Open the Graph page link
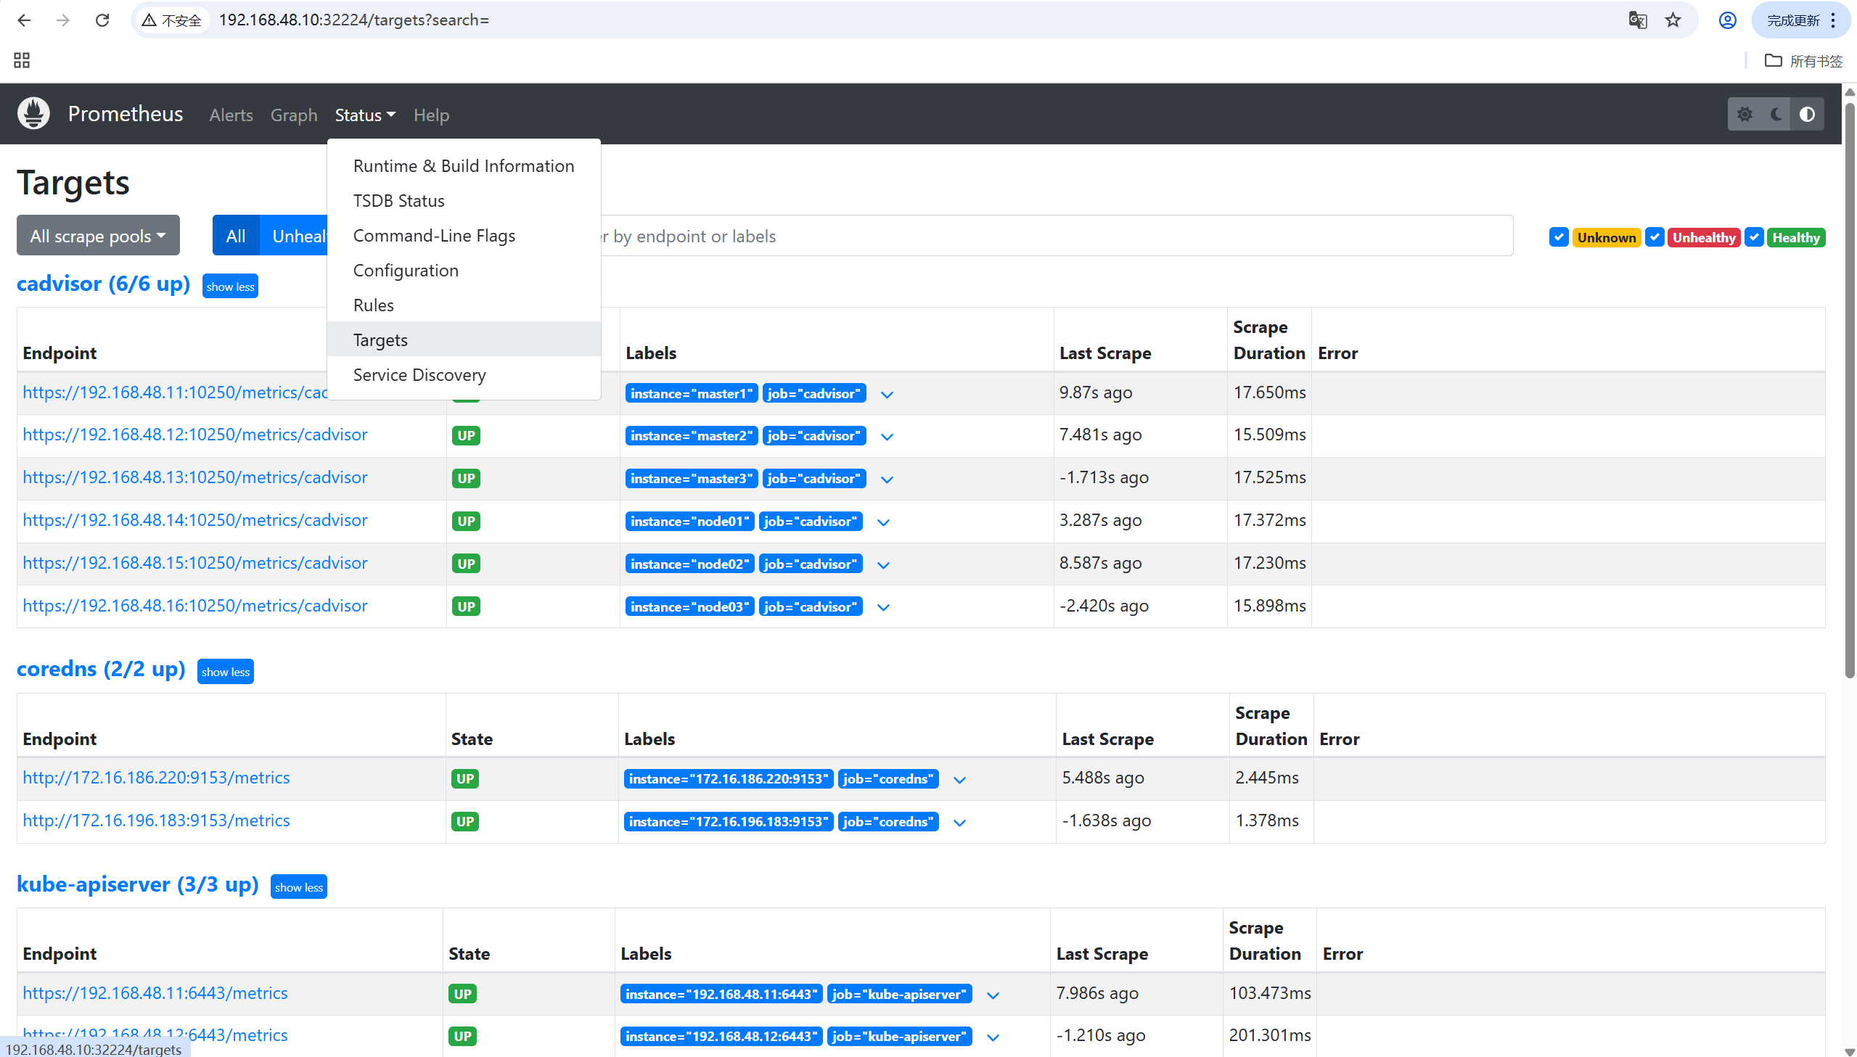 click(294, 115)
